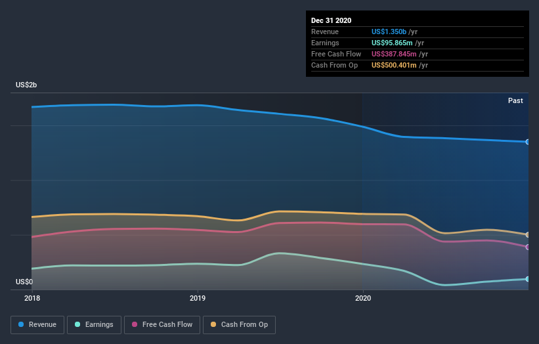Select the 2018 x-axis label

[32, 298]
